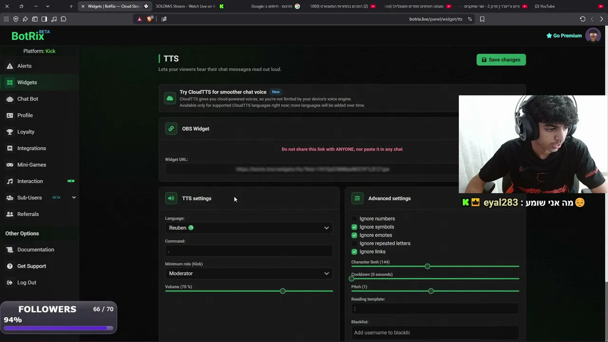Screen dimensions: 608x342
Task: Click the CloudTTS cloud icon
Action: point(170,98)
